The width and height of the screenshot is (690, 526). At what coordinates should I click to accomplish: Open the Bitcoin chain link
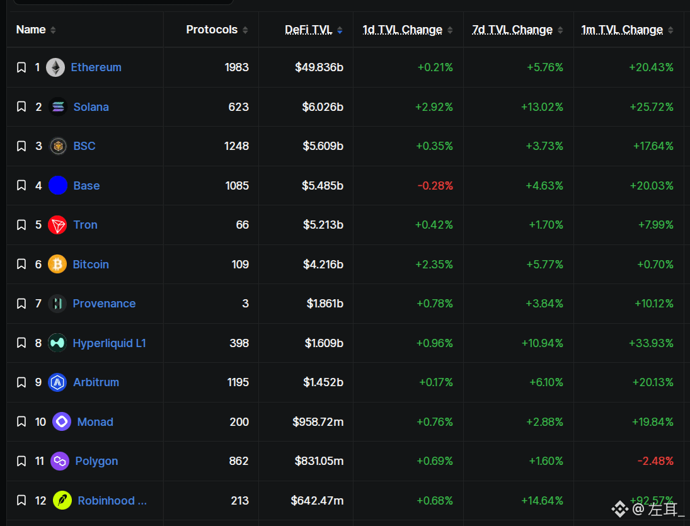[x=91, y=265]
